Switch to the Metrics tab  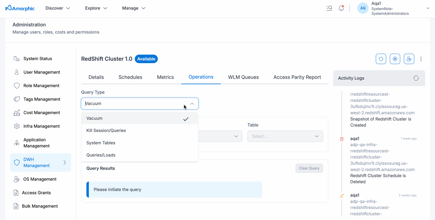point(165,77)
